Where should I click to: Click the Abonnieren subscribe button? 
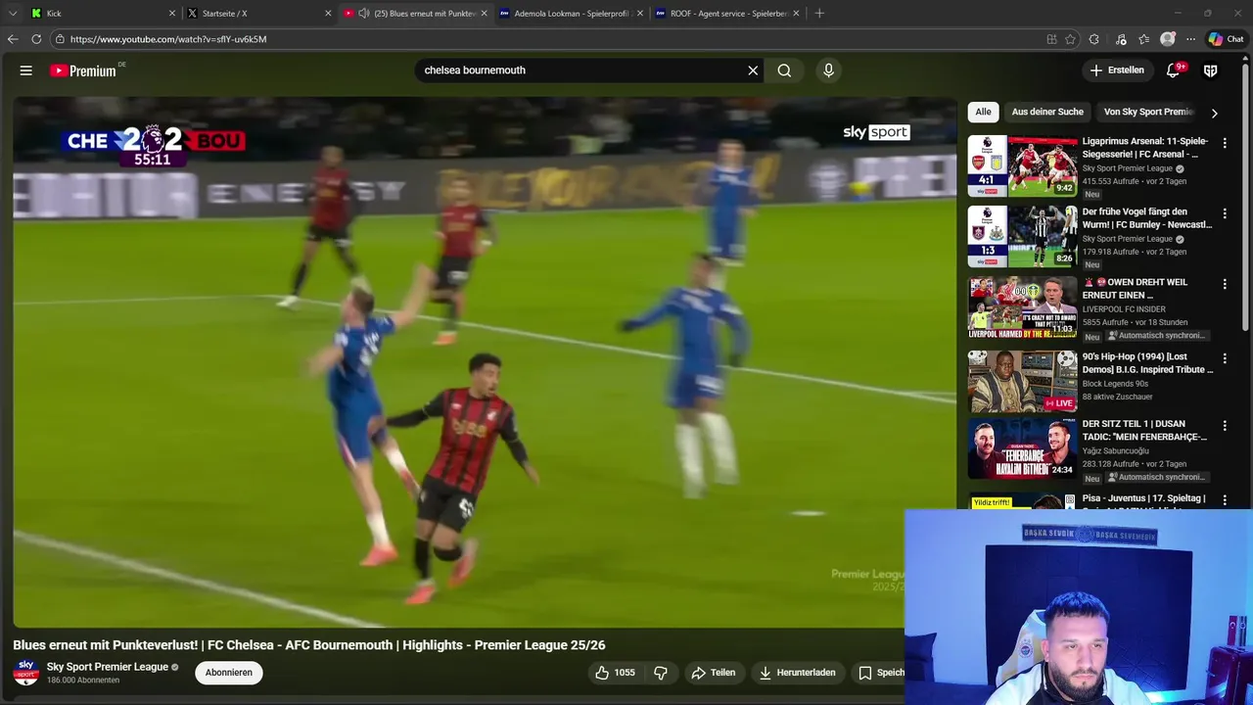[229, 673]
